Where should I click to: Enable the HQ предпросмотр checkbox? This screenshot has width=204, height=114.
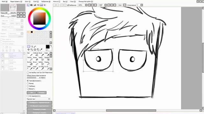click(x=28, y=96)
